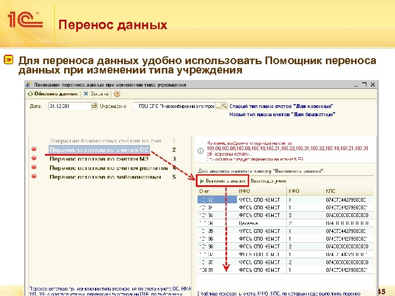Maximize the Помощник переноса данных window
The height and width of the screenshot is (296, 395).
point(364,84)
